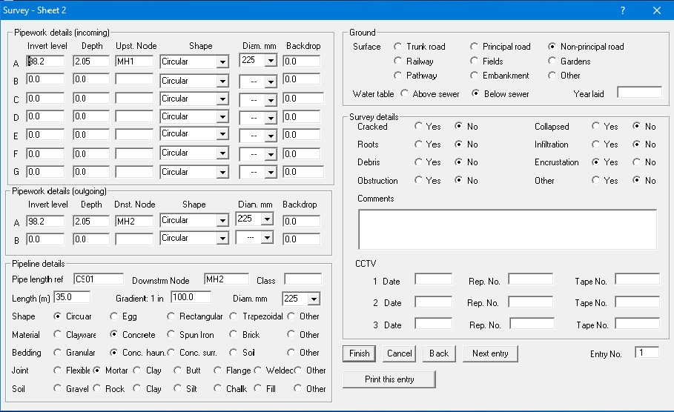Image resolution: width=674 pixels, height=412 pixels.
Task: Select Trunk road surface option
Action: point(420,47)
